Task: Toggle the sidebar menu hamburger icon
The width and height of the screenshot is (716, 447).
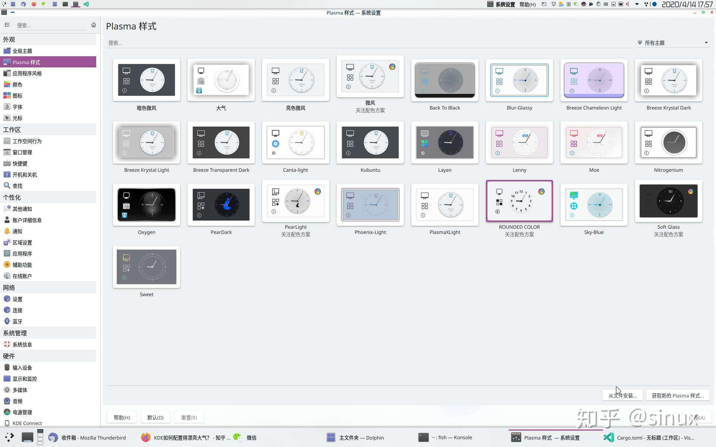Action: click(7, 25)
